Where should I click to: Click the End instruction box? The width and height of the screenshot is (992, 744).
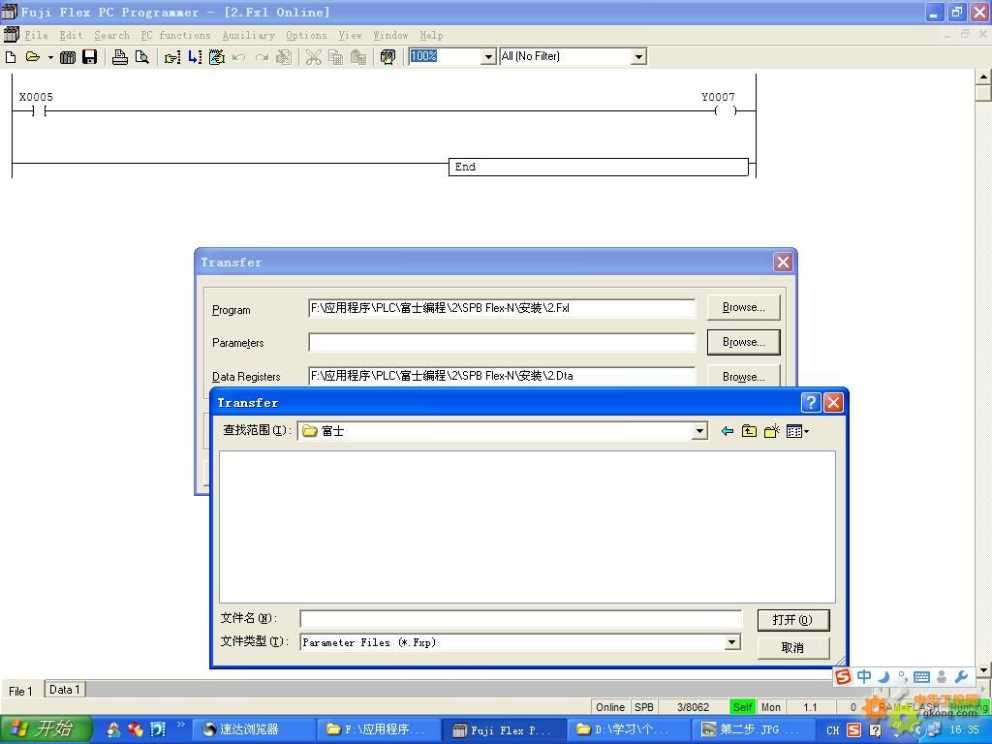pyautogui.click(x=599, y=167)
